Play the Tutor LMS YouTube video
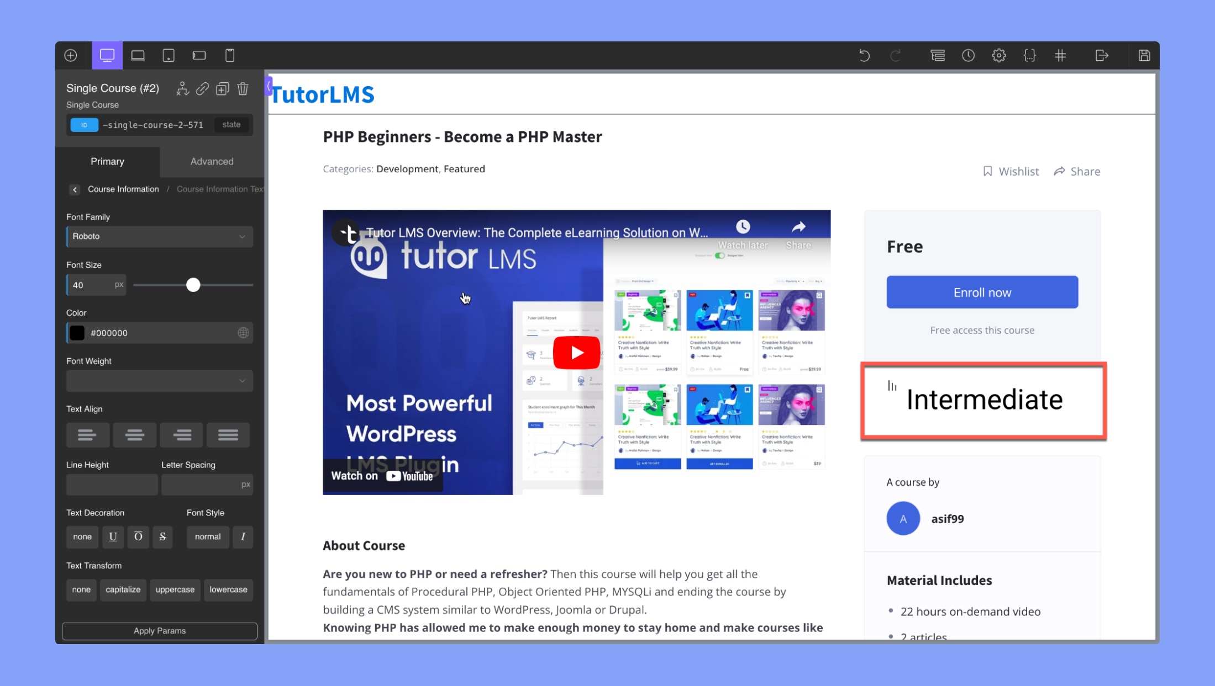1215x686 pixels. tap(576, 353)
